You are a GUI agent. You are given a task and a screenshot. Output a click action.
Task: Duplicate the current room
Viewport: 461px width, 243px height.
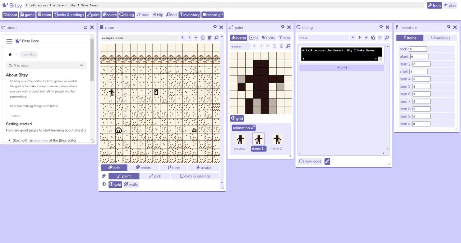203,38
